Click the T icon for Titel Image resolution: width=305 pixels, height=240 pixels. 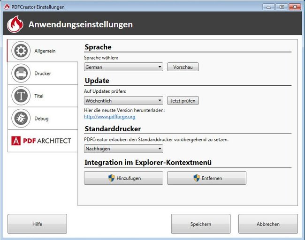click(x=21, y=96)
